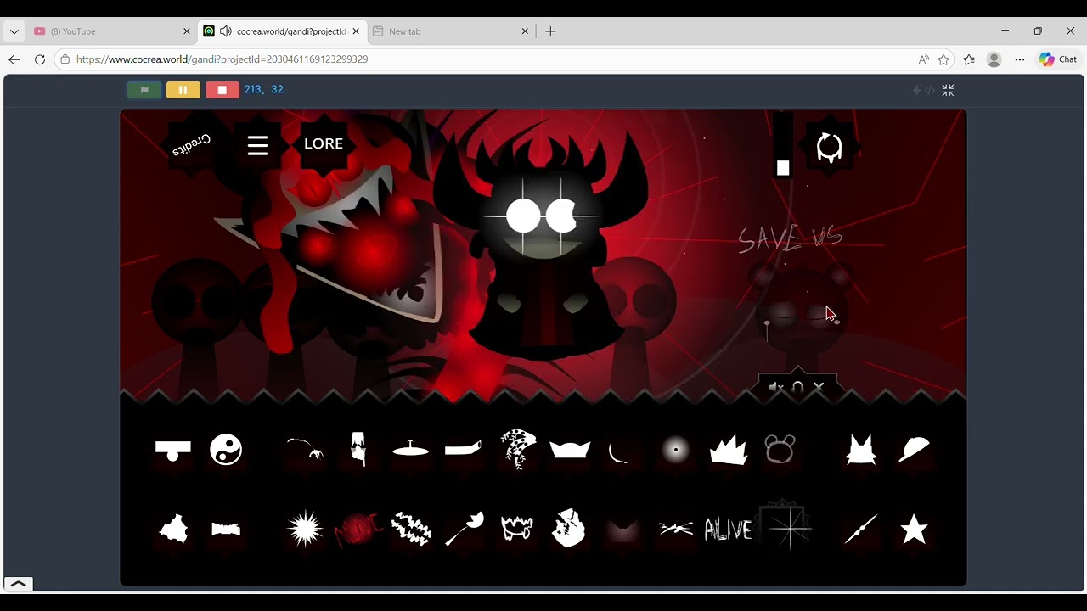Open the browser profile icon
1087x611 pixels.
[994, 59]
